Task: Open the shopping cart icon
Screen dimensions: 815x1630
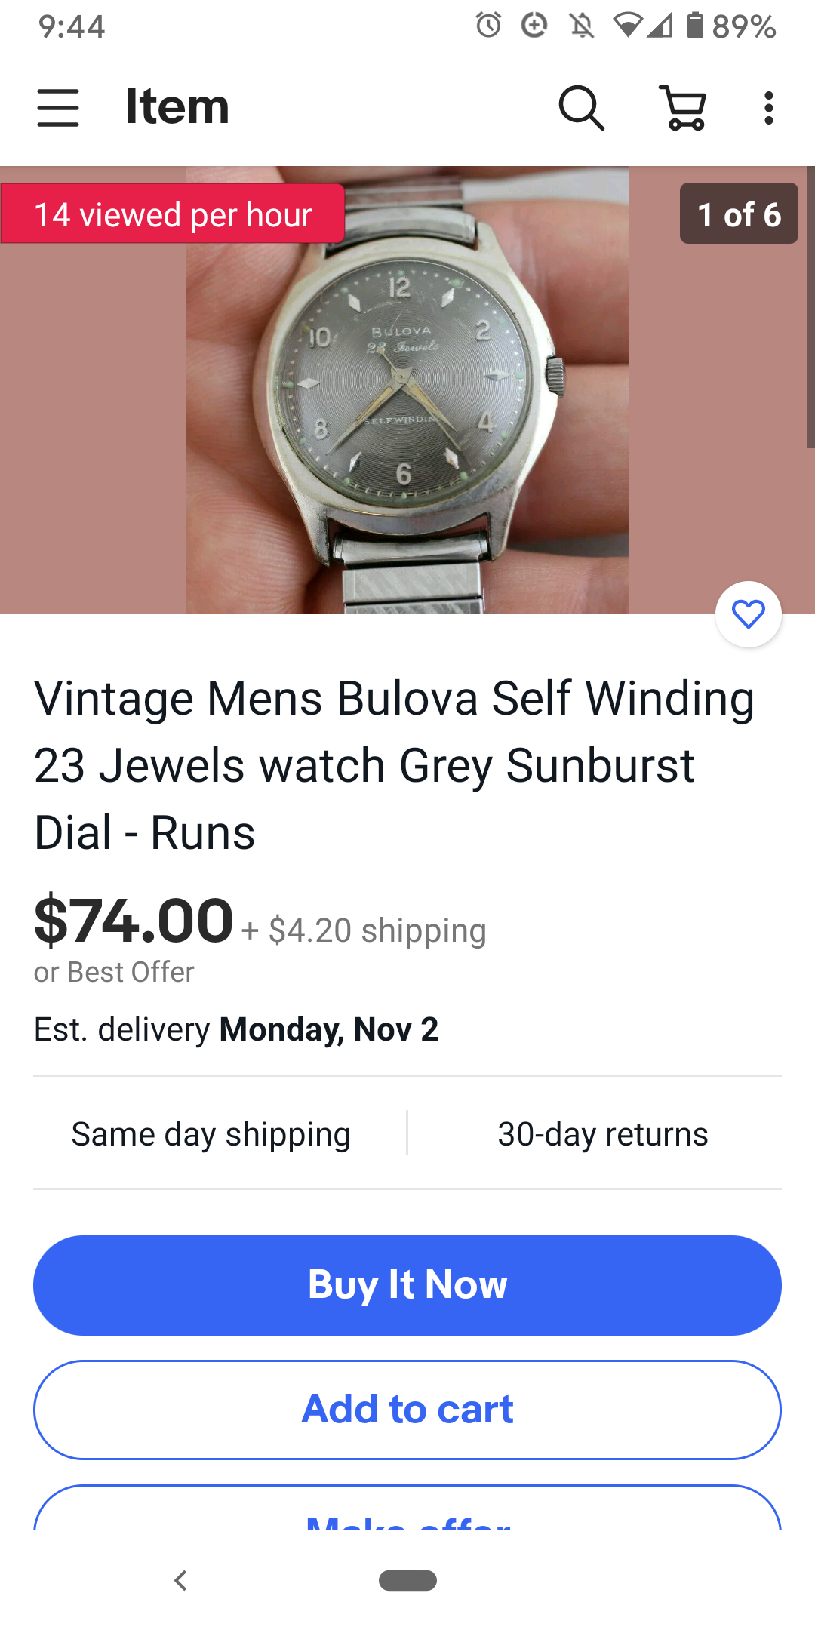Action: [x=684, y=107]
